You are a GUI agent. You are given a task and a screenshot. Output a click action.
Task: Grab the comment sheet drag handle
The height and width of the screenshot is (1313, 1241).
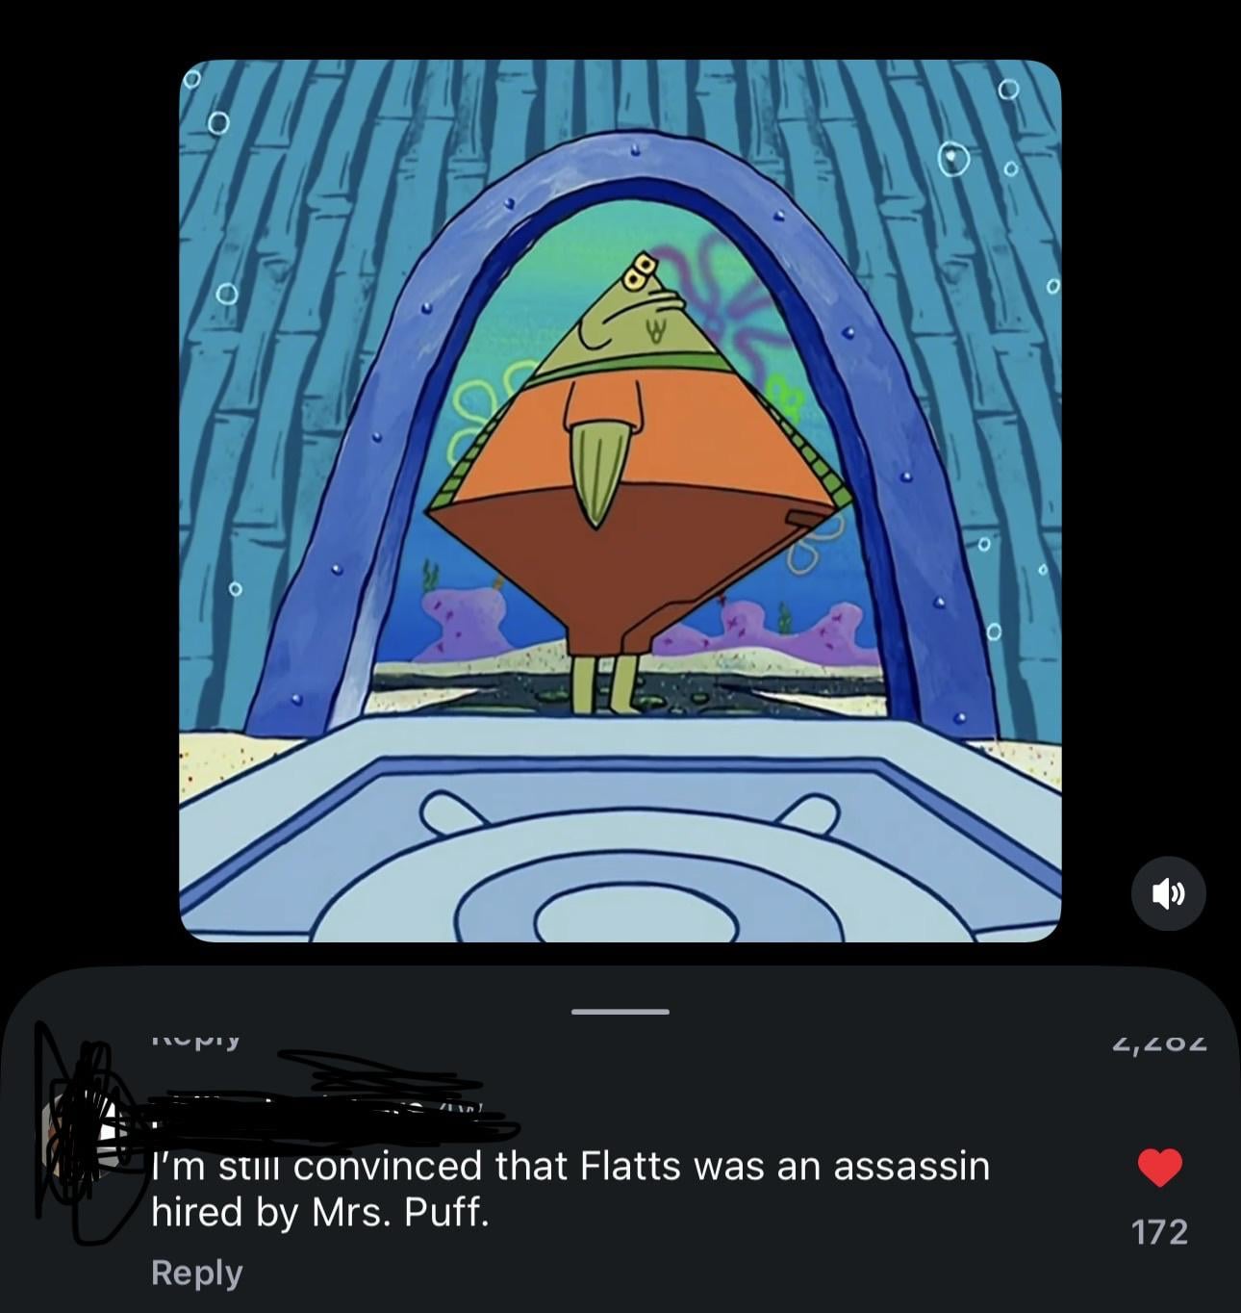click(620, 1012)
